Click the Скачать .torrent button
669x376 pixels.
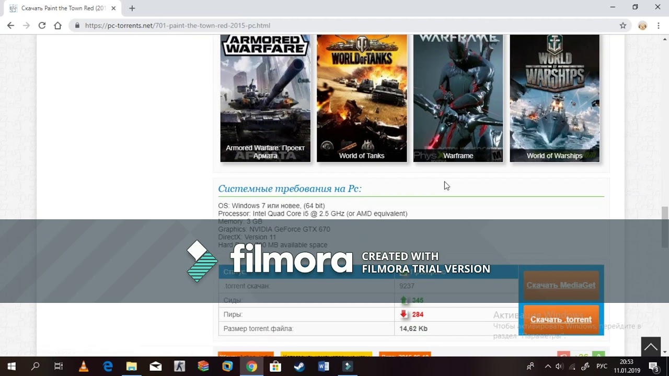pyautogui.click(x=561, y=320)
